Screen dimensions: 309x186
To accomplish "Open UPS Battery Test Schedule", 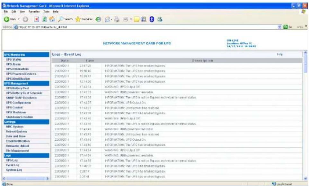I will (24, 93).
